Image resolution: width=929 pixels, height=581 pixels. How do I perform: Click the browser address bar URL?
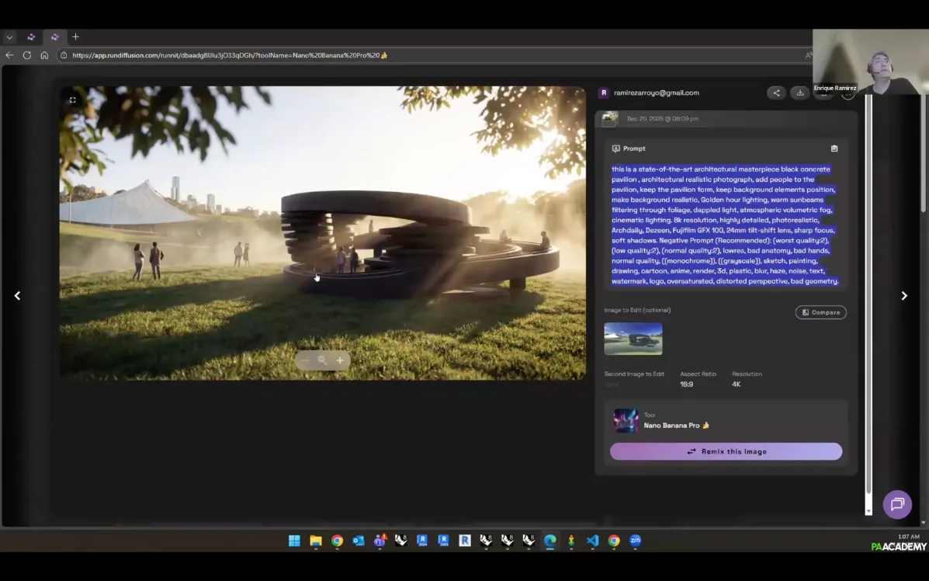(x=229, y=55)
